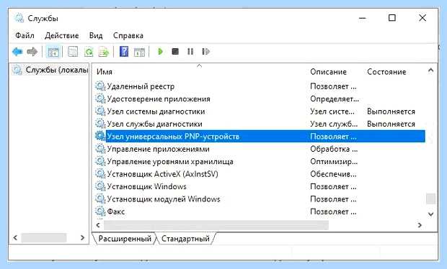Pause service with pause icon
Screen dimensions: 447x269
tap(190, 52)
